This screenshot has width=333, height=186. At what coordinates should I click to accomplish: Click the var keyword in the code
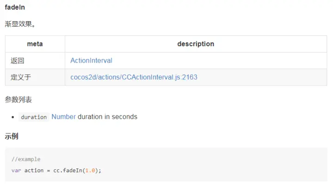tap(16, 170)
